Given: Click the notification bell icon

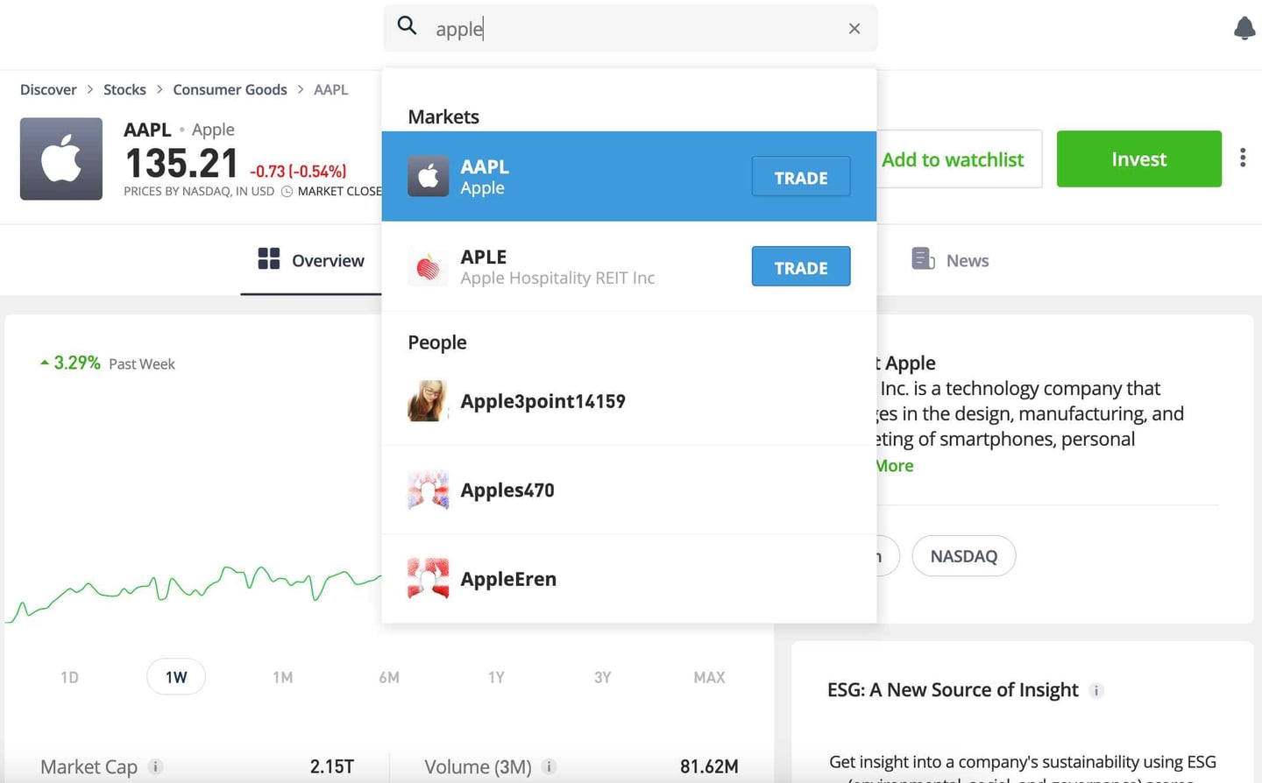Looking at the screenshot, I should 1244,28.
